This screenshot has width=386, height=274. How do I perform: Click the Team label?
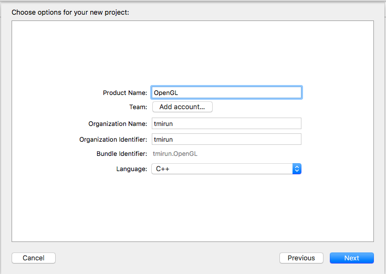pos(138,107)
